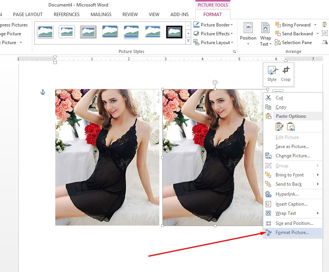Click Bring to Front in context menu
The width and height of the screenshot is (329, 272).
[x=289, y=175]
